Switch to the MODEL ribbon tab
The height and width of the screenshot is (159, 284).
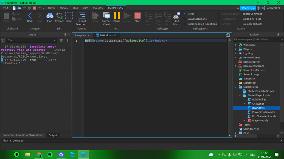(64, 8)
